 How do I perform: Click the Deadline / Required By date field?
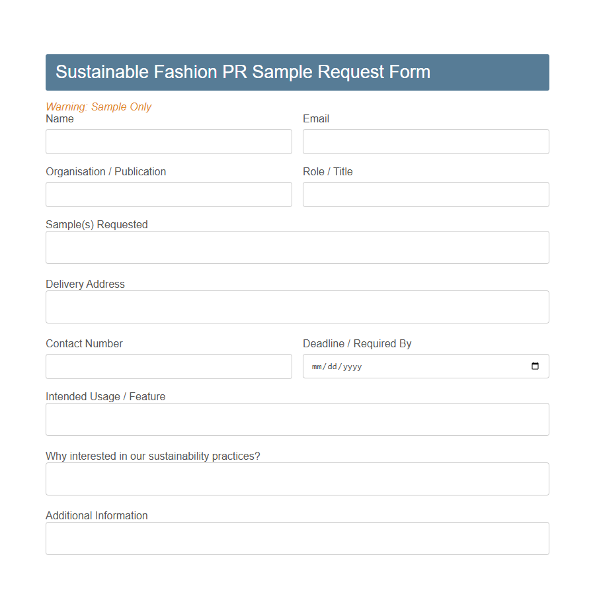410,366
